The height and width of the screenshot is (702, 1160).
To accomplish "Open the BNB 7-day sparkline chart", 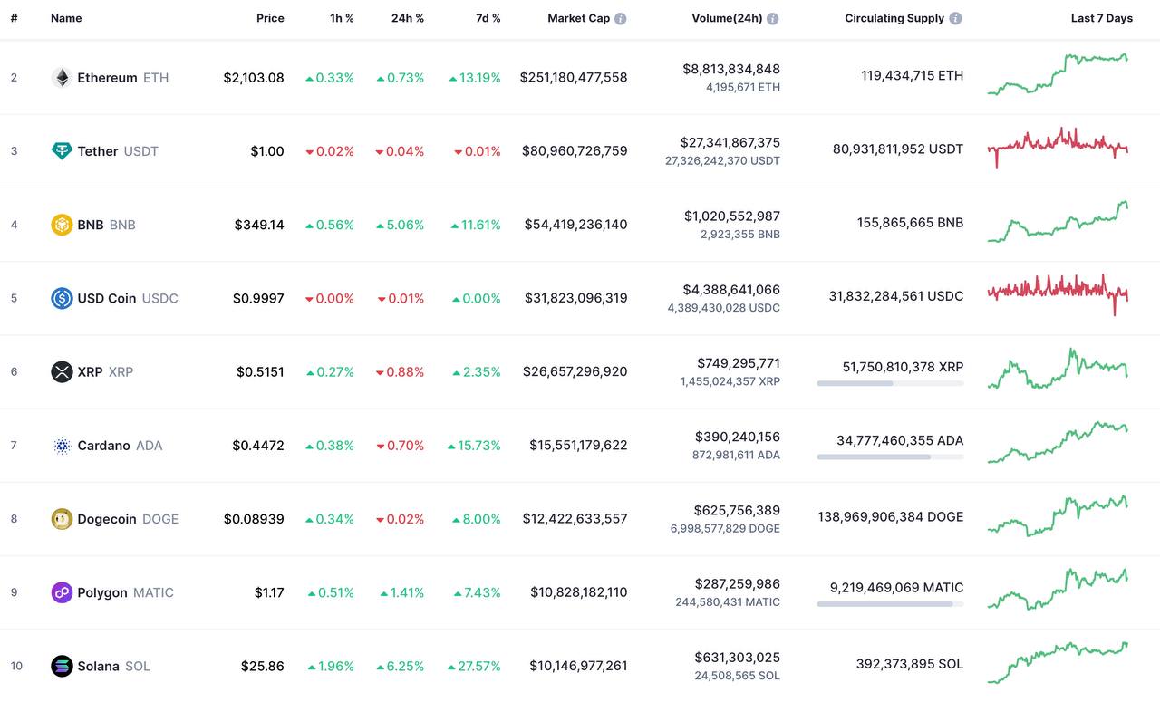I will click(x=1058, y=222).
